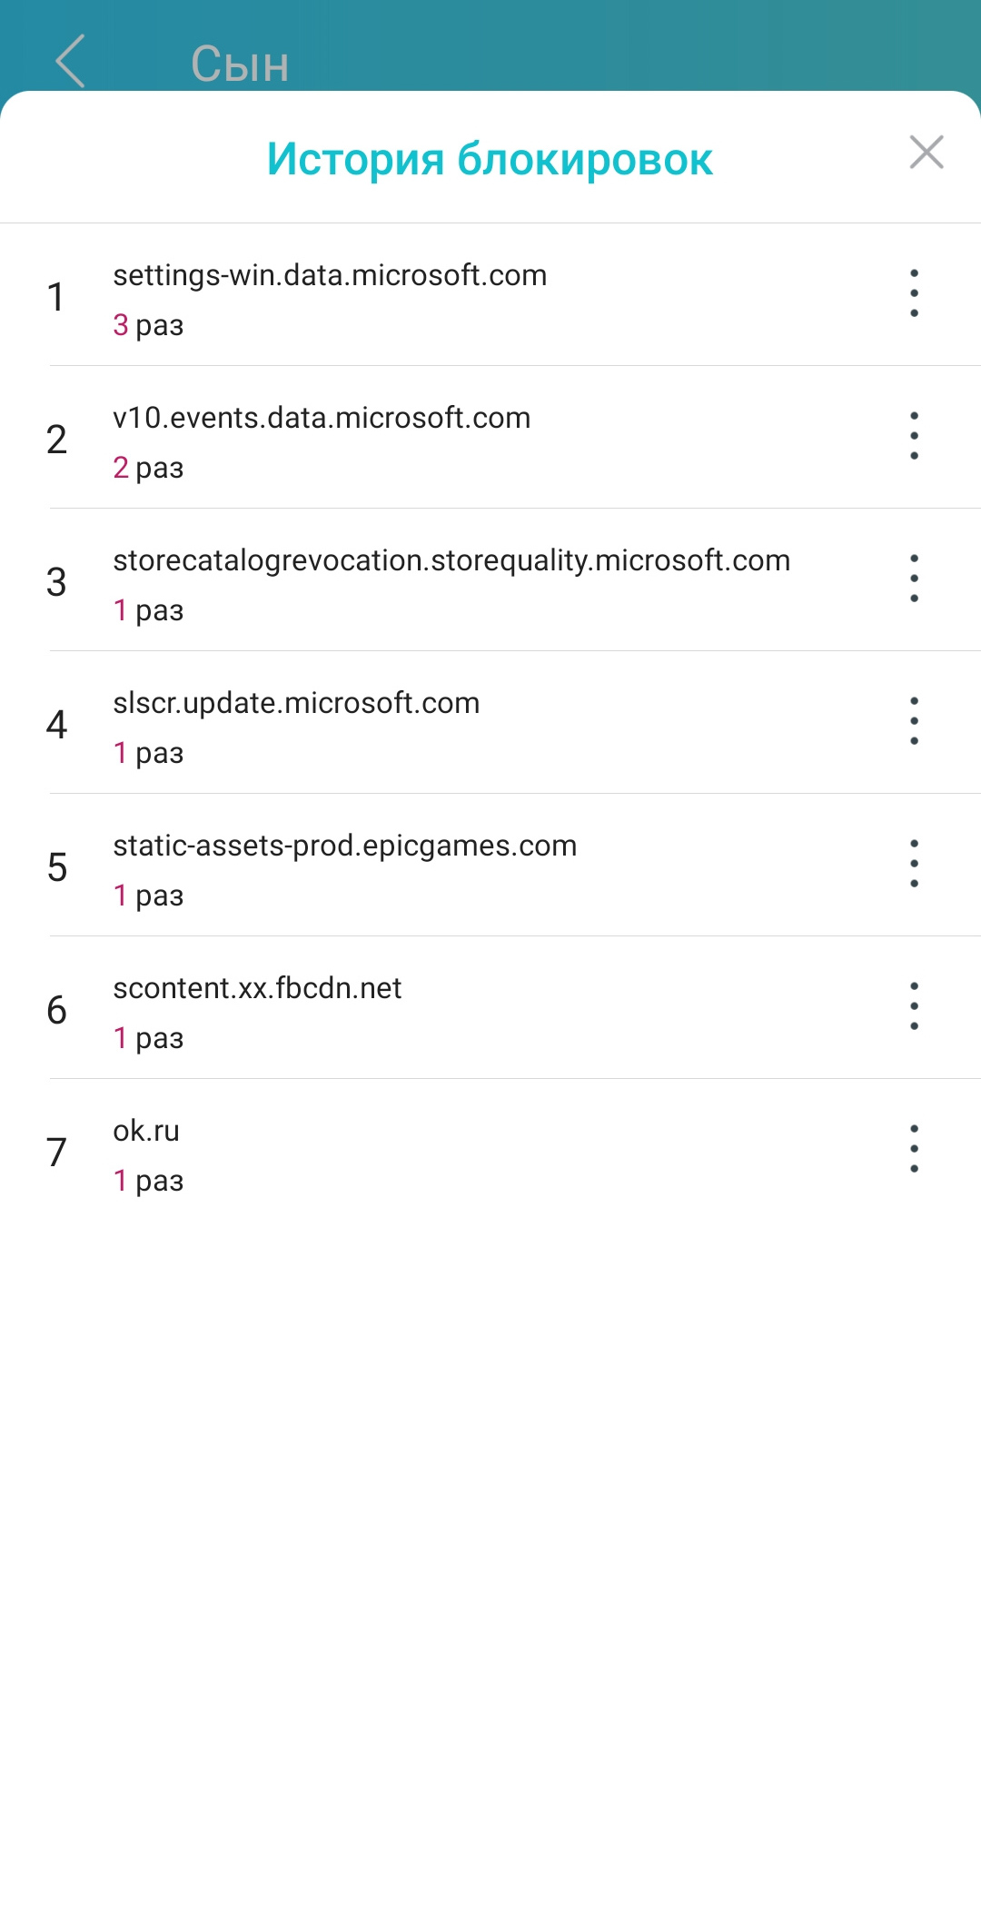Image resolution: width=981 pixels, height=1920 pixels.
Task: Tap the '2 раз' block count
Action: tap(148, 468)
